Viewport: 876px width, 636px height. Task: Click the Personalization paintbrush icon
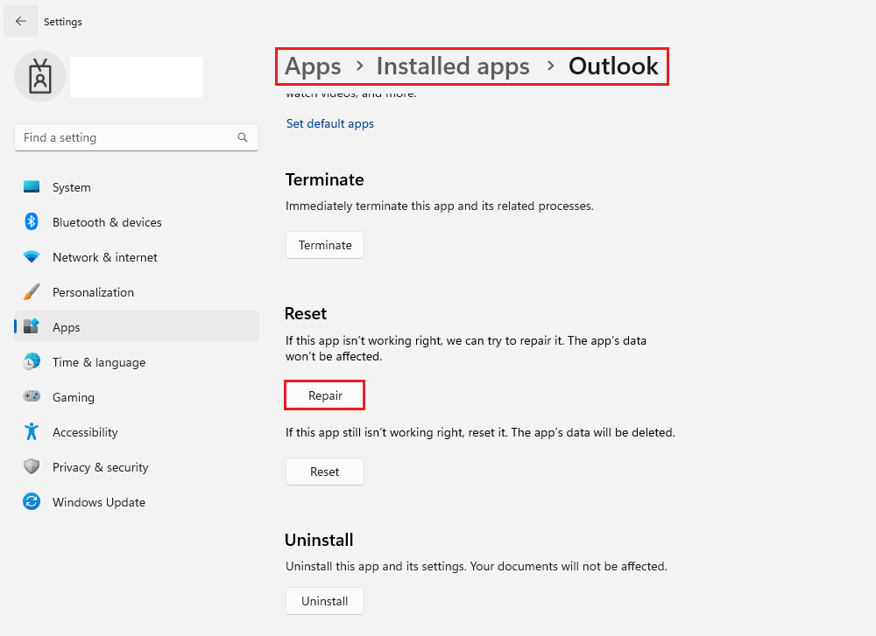[x=32, y=292]
